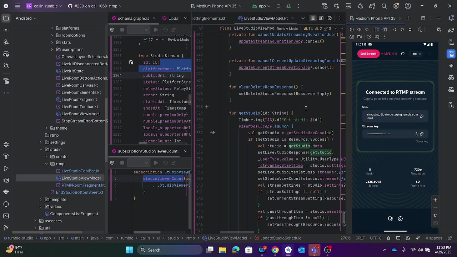This screenshot has width=457, height=257.
Task: Collapse the rtmp folder
Action: [46, 164]
